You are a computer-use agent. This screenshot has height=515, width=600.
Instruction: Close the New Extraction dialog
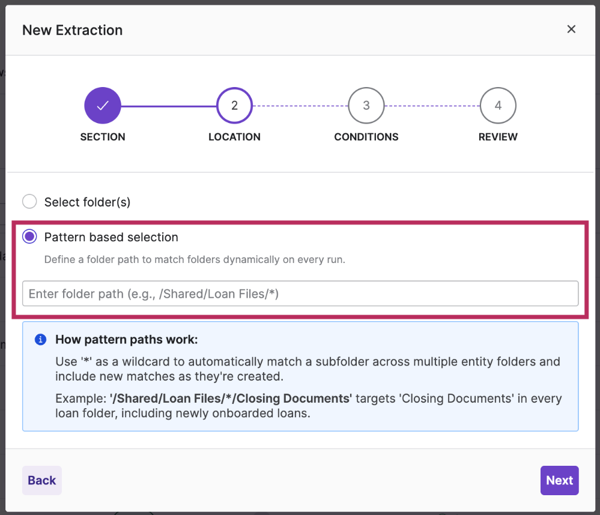point(571,29)
